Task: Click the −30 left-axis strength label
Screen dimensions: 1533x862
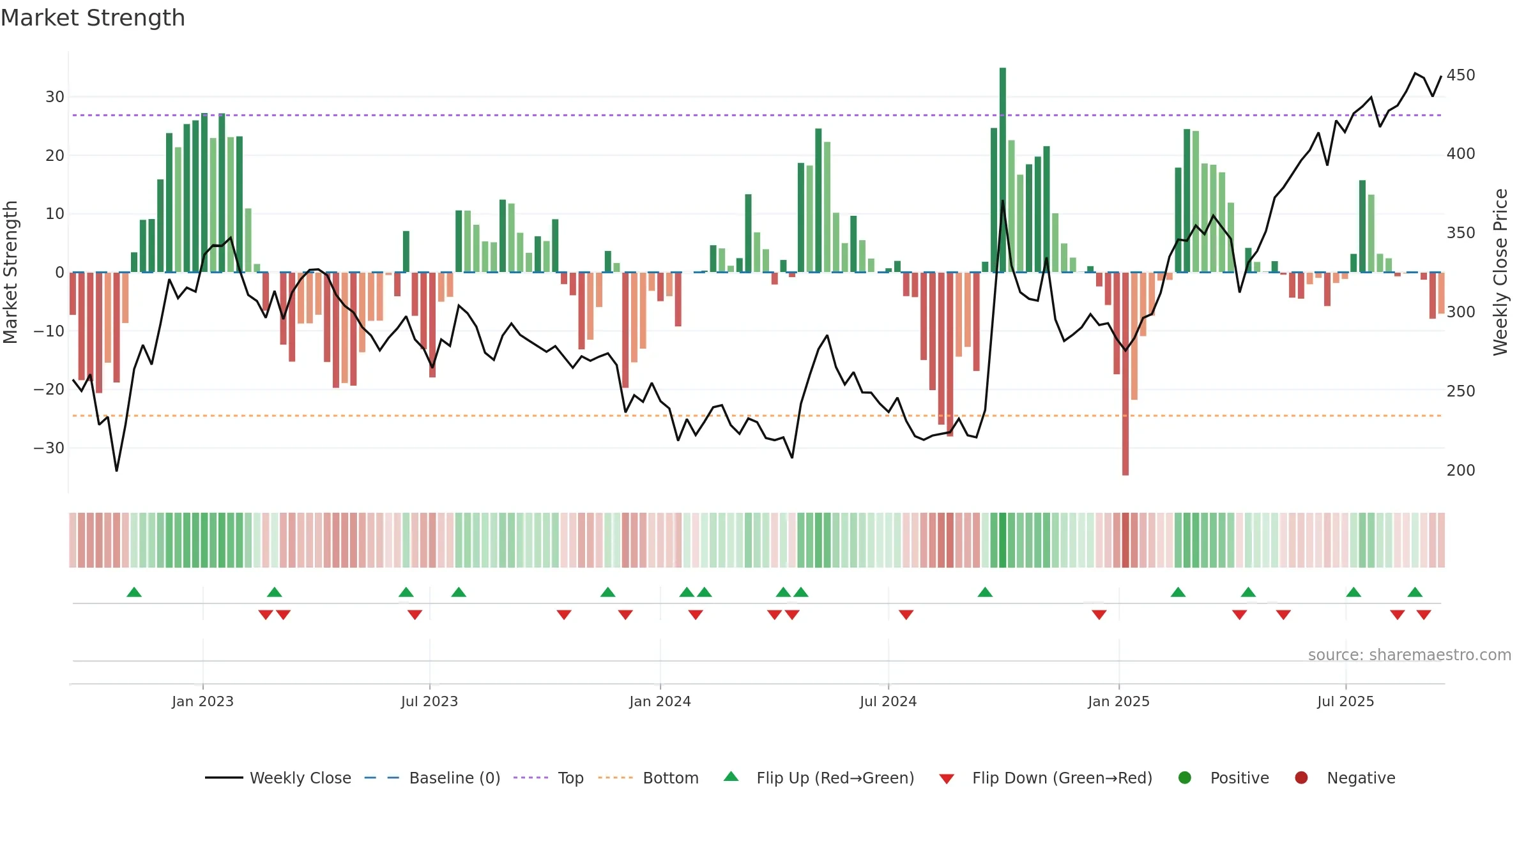Action: click(x=49, y=448)
